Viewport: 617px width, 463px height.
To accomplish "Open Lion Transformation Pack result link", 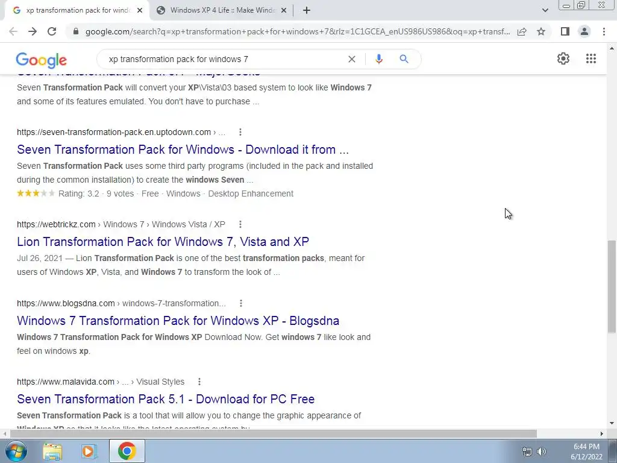I will pyautogui.click(x=163, y=242).
